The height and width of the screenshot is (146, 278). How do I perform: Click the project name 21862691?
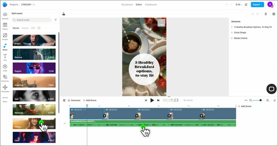26,5
